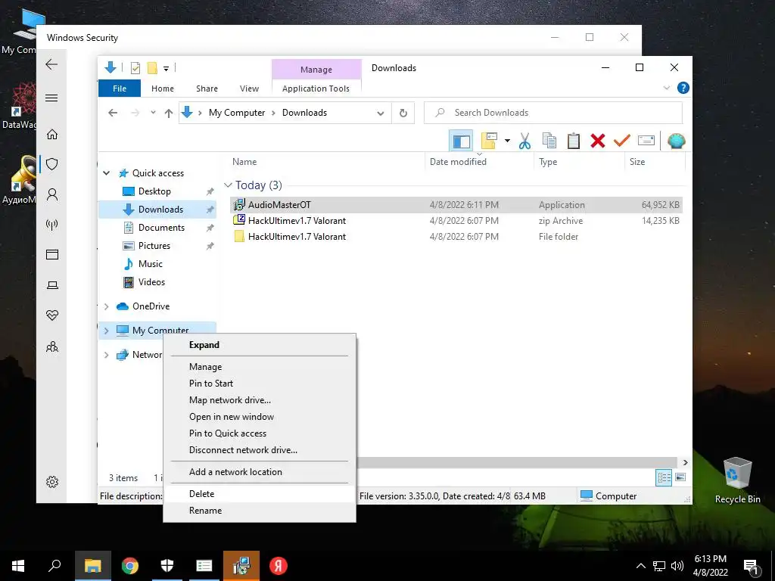Click the Refresh button beside address bar
The height and width of the screenshot is (581, 775).
pyautogui.click(x=403, y=113)
